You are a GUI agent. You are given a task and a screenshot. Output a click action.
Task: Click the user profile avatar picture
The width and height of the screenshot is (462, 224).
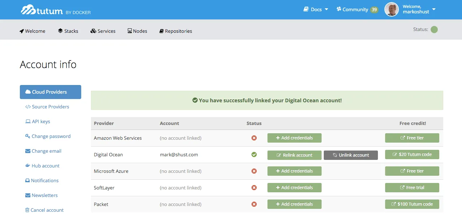coord(391,10)
